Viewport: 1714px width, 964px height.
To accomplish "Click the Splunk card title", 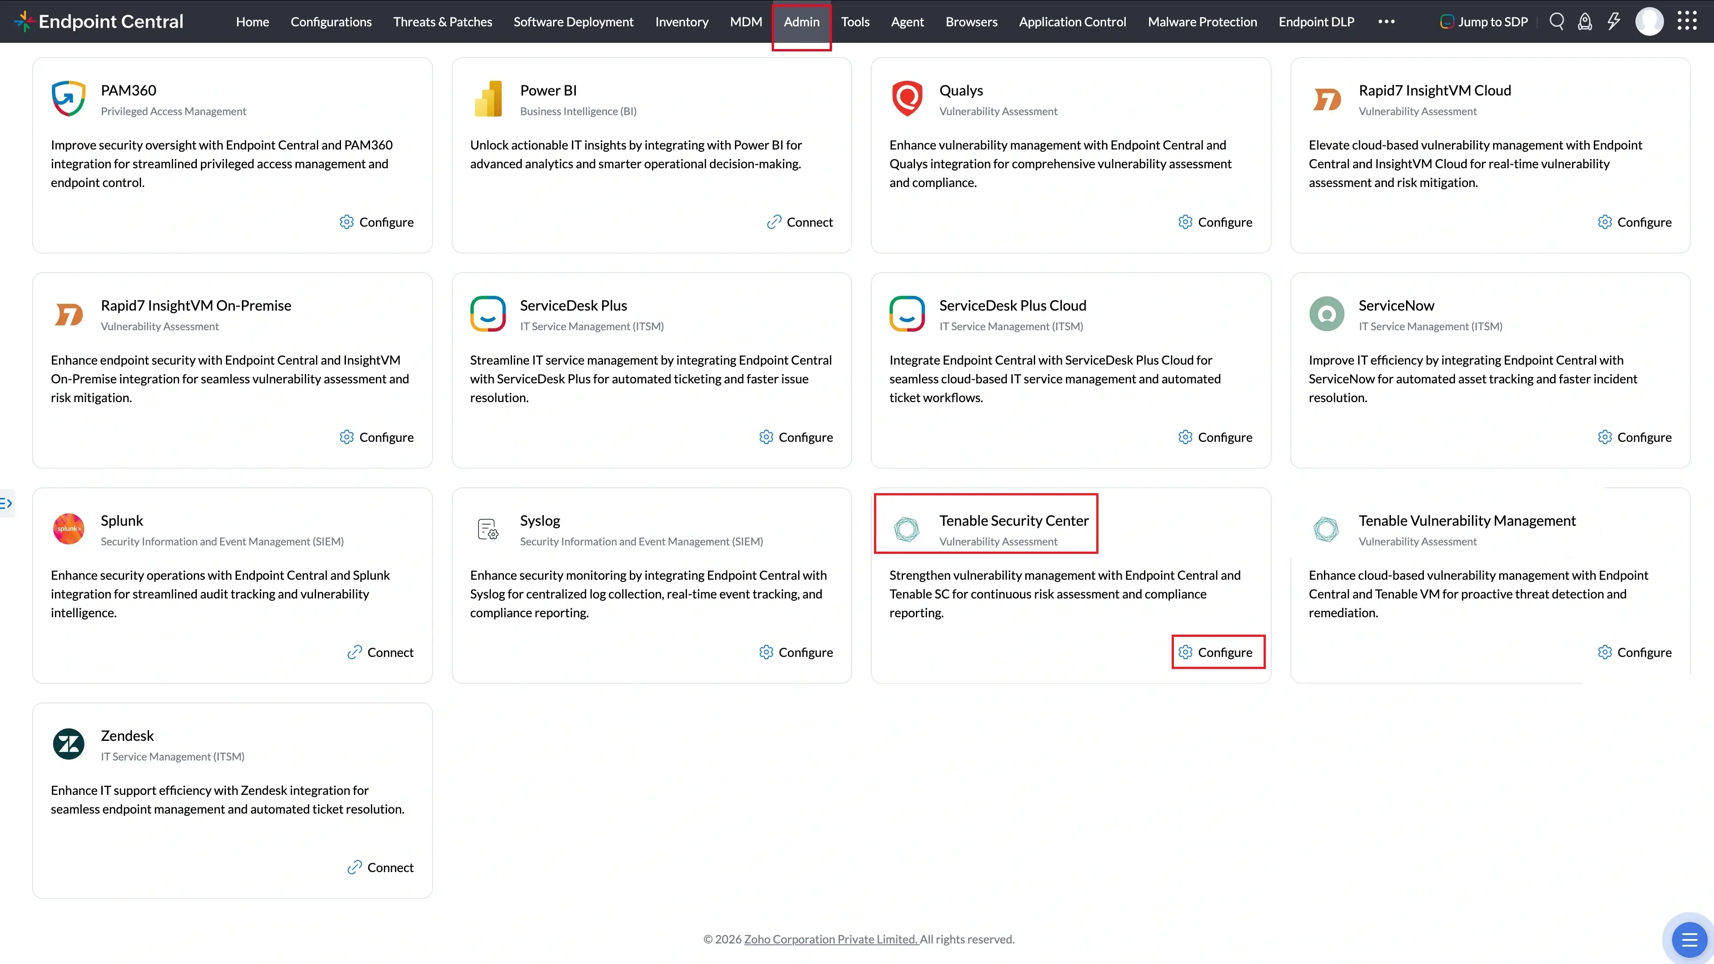I will point(122,520).
